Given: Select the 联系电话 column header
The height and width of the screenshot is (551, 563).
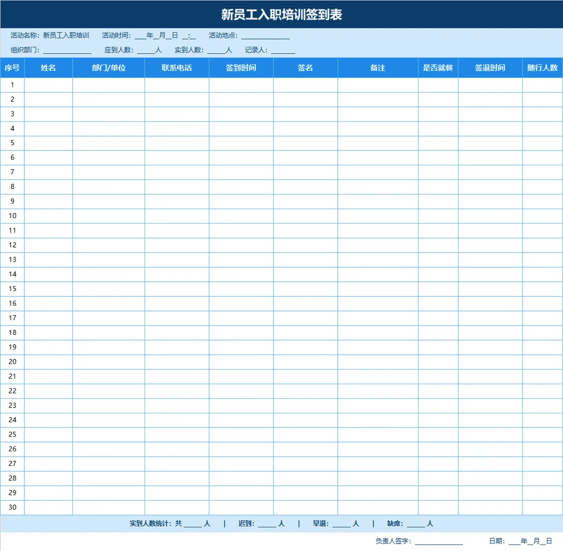Looking at the screenshot, I should 177,68.
